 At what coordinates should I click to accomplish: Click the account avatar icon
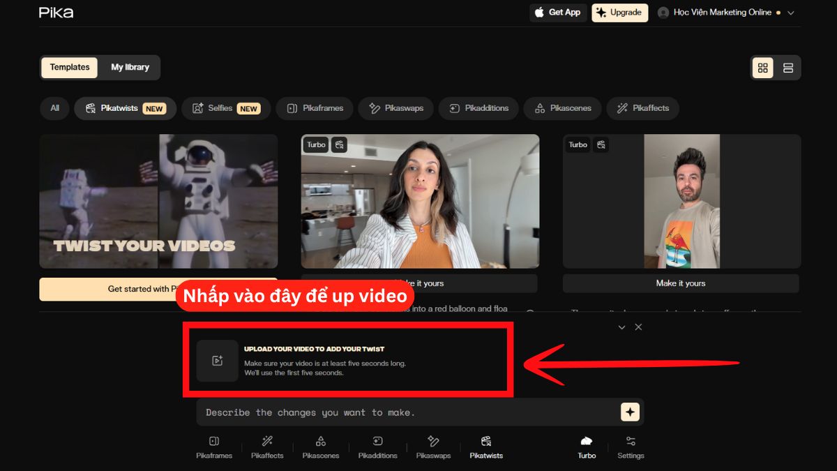pyautogui.click(x=663, y=13)
